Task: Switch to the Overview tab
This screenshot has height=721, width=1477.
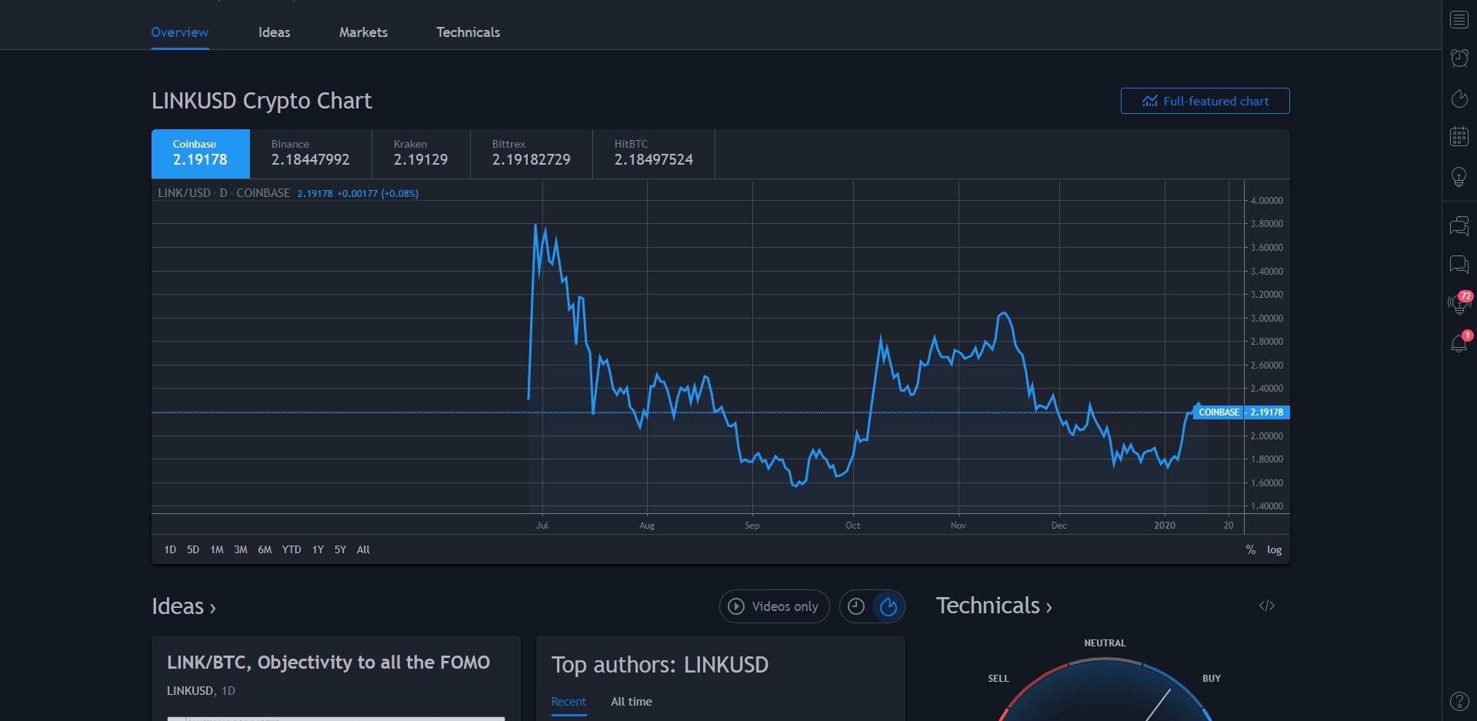Action: point(179,32)
